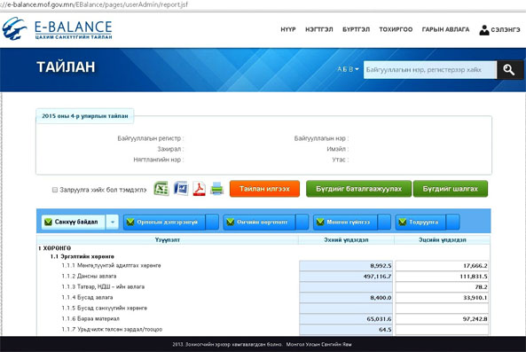Click opening balance field showing 8,400.0

346,298
